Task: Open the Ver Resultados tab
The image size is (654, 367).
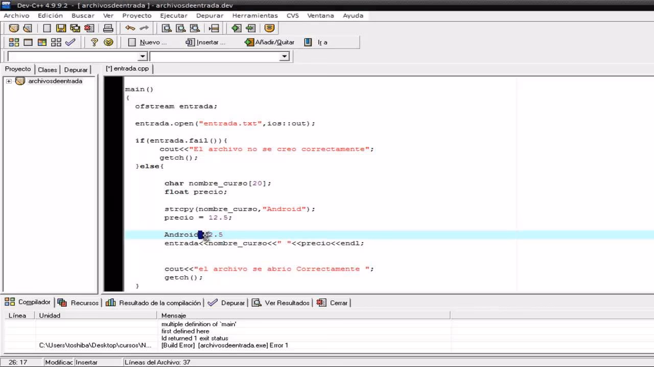Action: pos(281,303)
